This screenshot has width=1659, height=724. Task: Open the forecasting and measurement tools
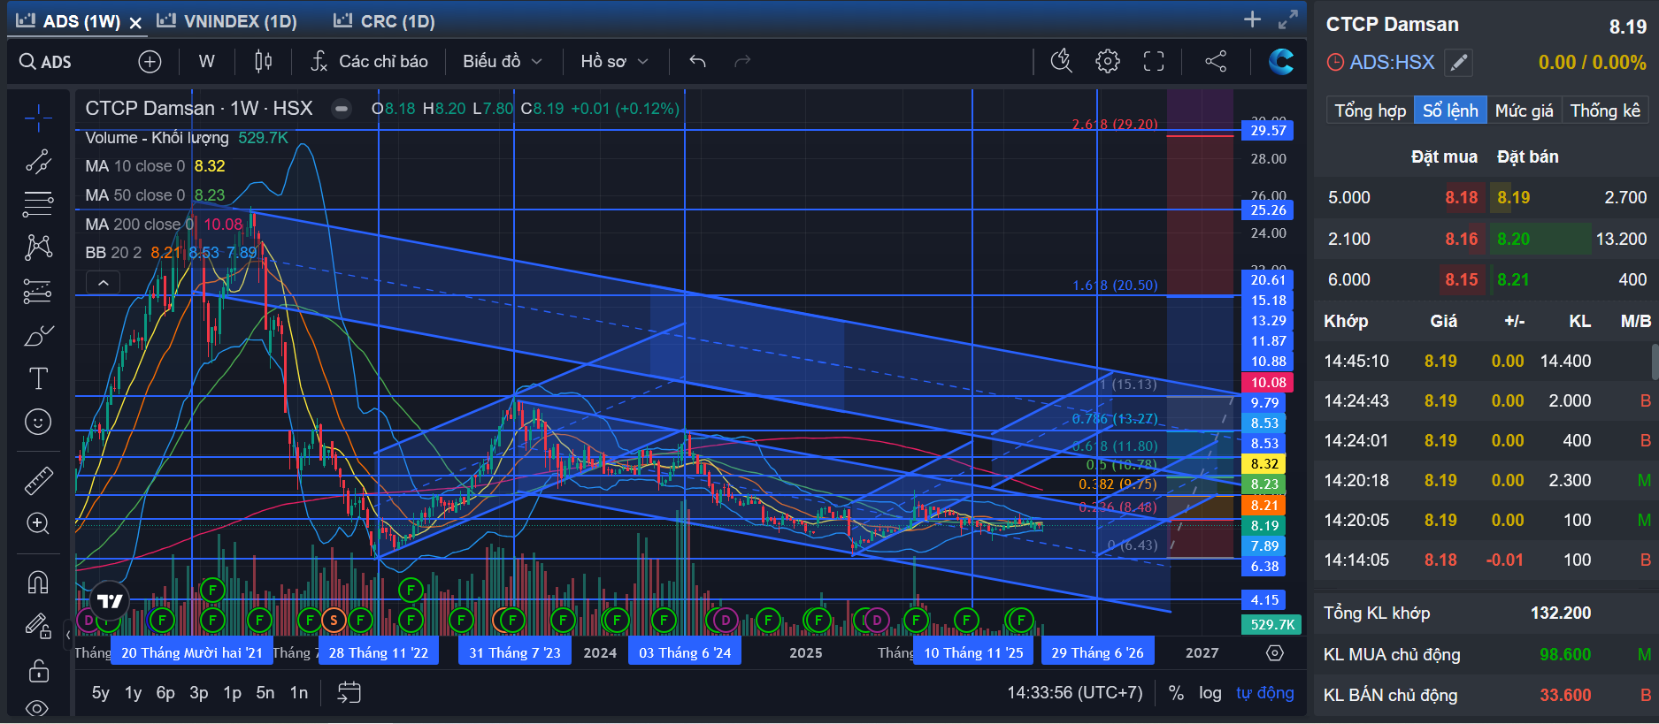(x=38, y=291)
